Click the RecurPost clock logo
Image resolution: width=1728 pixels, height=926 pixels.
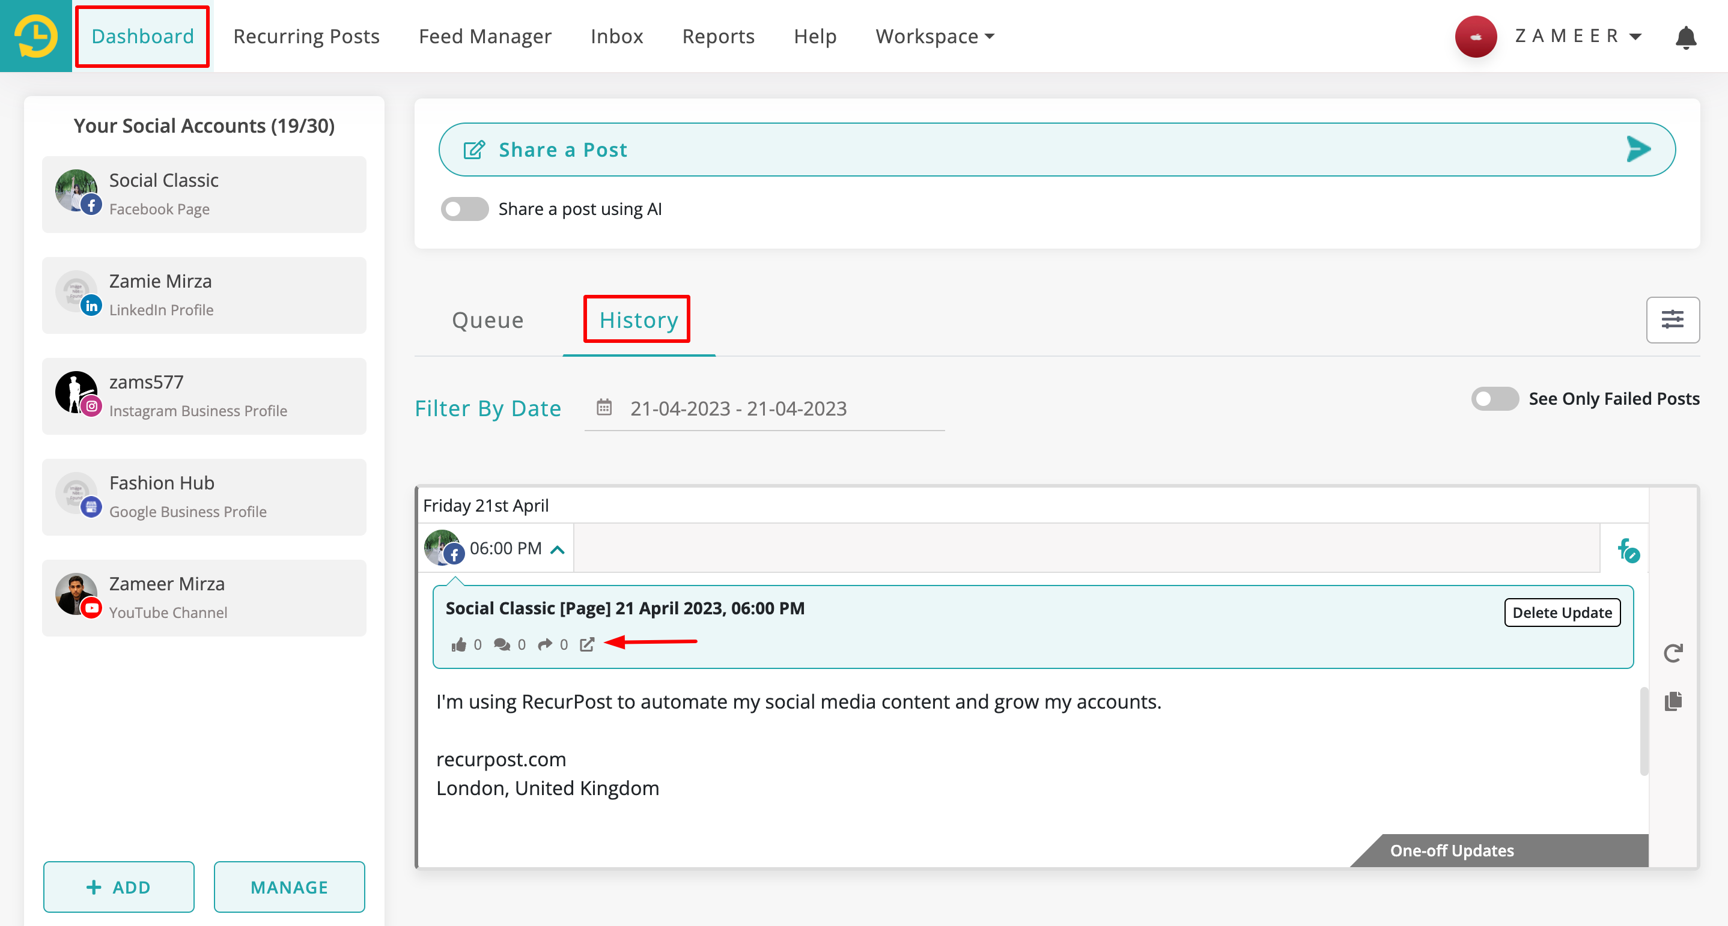click(x=35, y=35)
